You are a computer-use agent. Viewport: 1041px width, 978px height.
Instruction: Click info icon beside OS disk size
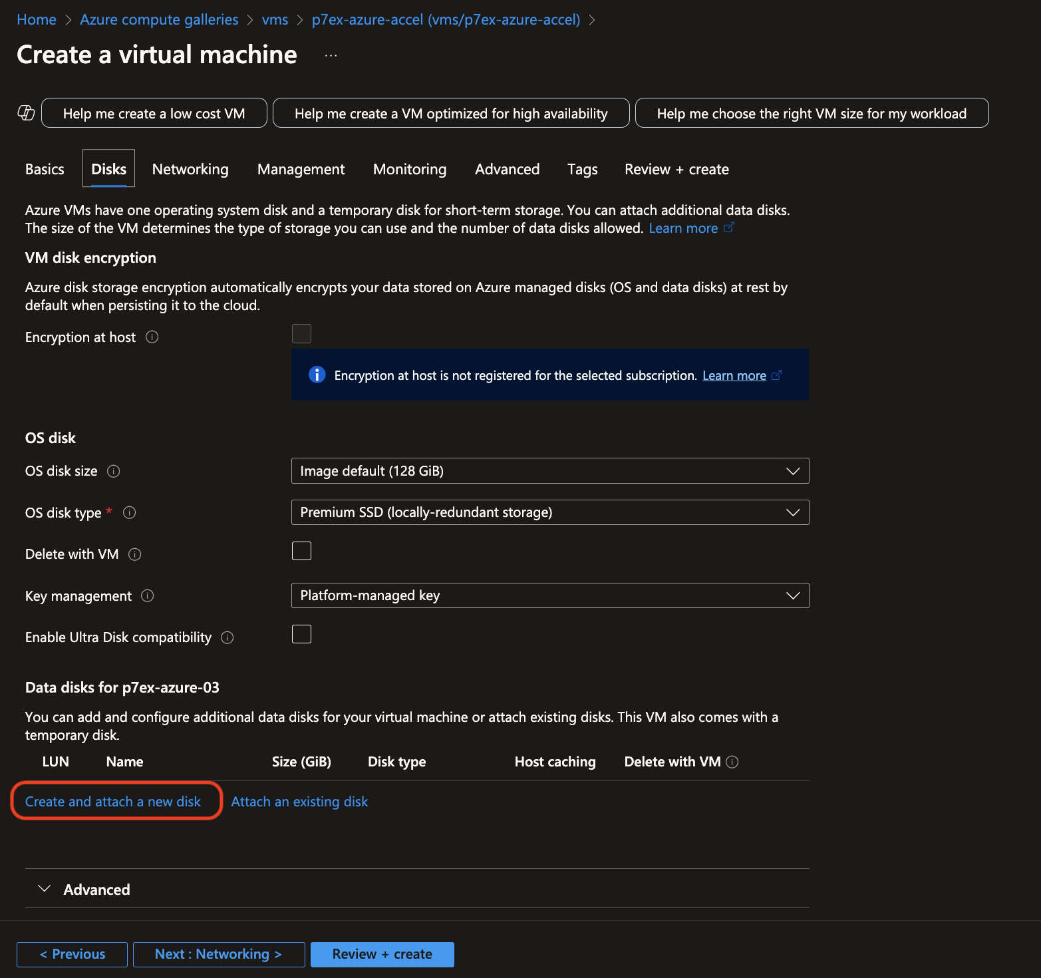pos(114,472)
